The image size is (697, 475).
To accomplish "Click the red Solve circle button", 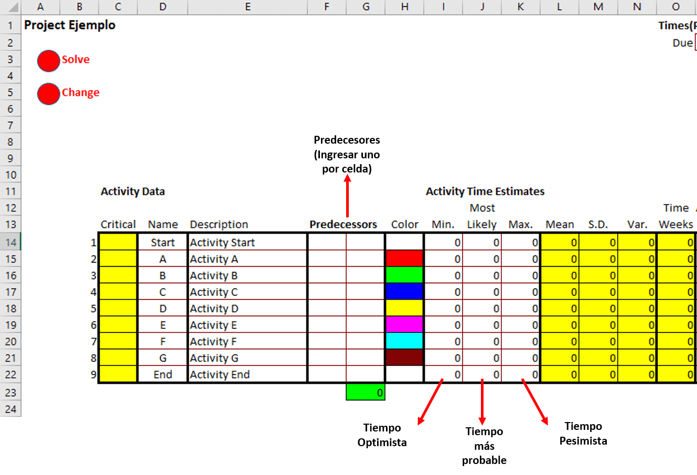I will coord(48,61).
